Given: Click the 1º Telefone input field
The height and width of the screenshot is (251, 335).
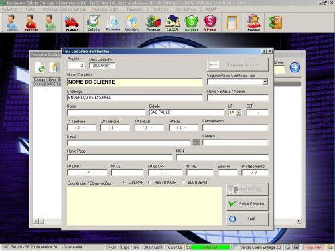Looking at the screenshot, I should tap(82, 128).
